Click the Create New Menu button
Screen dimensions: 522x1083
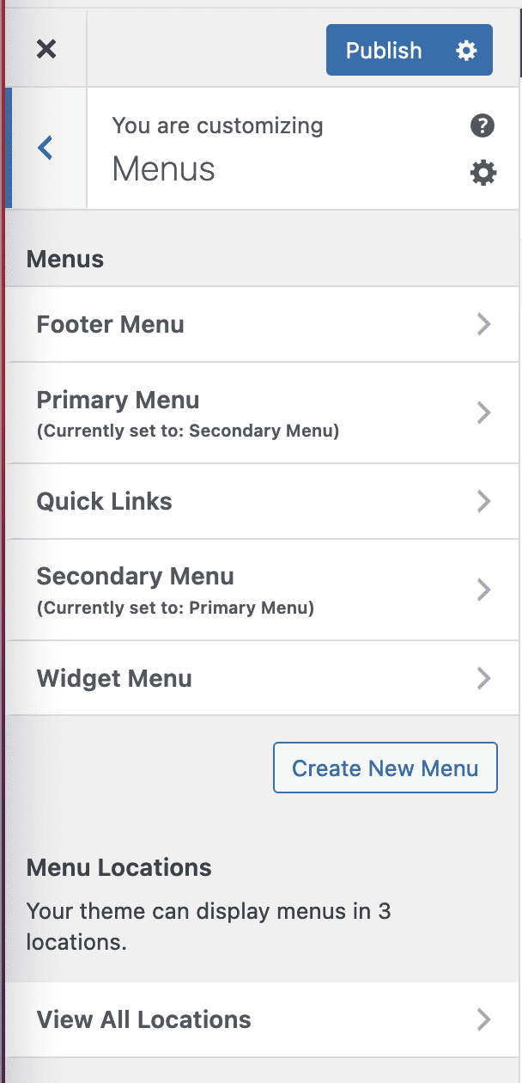pyautogui.click(x=385, y=768)
